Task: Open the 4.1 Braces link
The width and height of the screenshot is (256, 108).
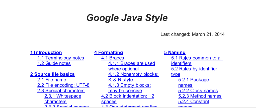Action: [113, 58]
